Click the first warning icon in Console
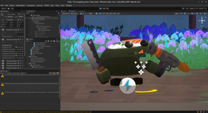The height and width of the screenshot is (113, 208). tap(2, 76)
